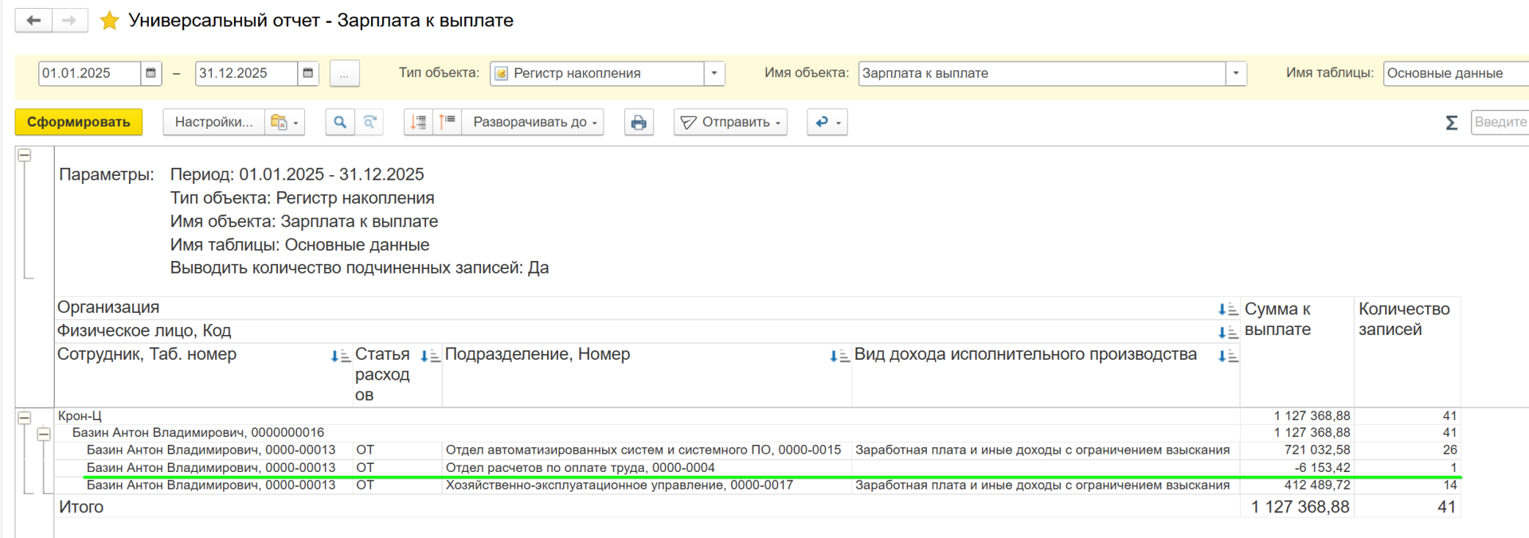This screenshot has width=1529, height=538.
Task: Collapse the Параметры section expander
Action: tap(25, 155)
